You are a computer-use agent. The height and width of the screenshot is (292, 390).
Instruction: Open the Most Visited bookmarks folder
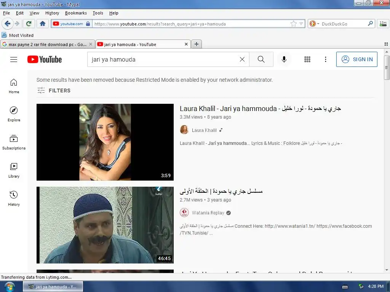coord(18,35)
